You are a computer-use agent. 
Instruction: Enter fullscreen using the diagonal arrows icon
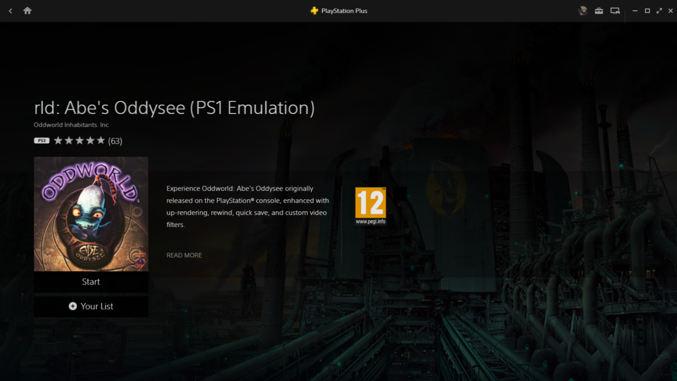pyautogui.click(x=659, y=11)
